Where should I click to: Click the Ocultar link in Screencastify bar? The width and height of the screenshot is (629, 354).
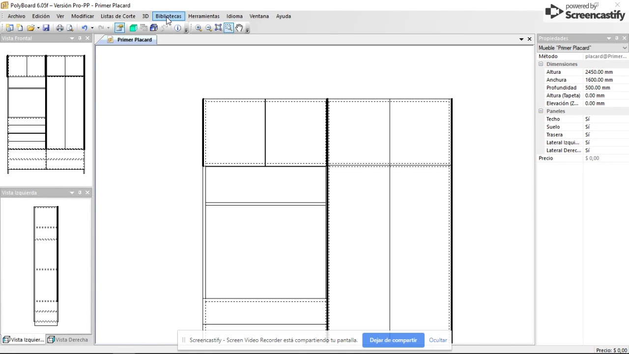click(x=438, y=340)
